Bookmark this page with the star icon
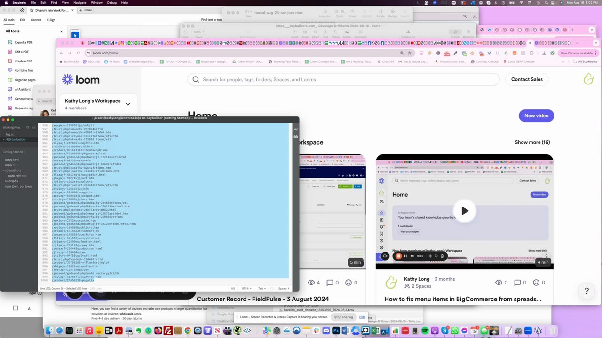 pyautogui.click(x=410, y=53)
